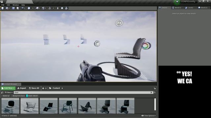Click the Save All button
This screenshot has width=211, height=118.
pyautogui.click(x=34, y=88)
